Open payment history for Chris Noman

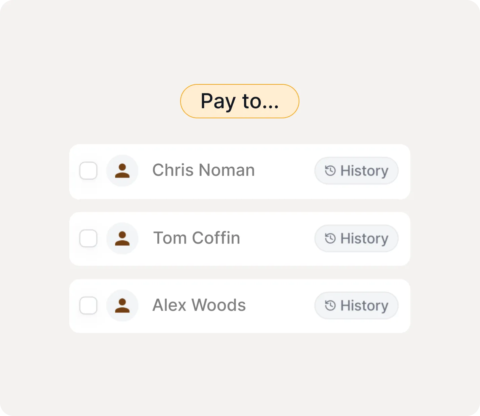coord(356,171)
